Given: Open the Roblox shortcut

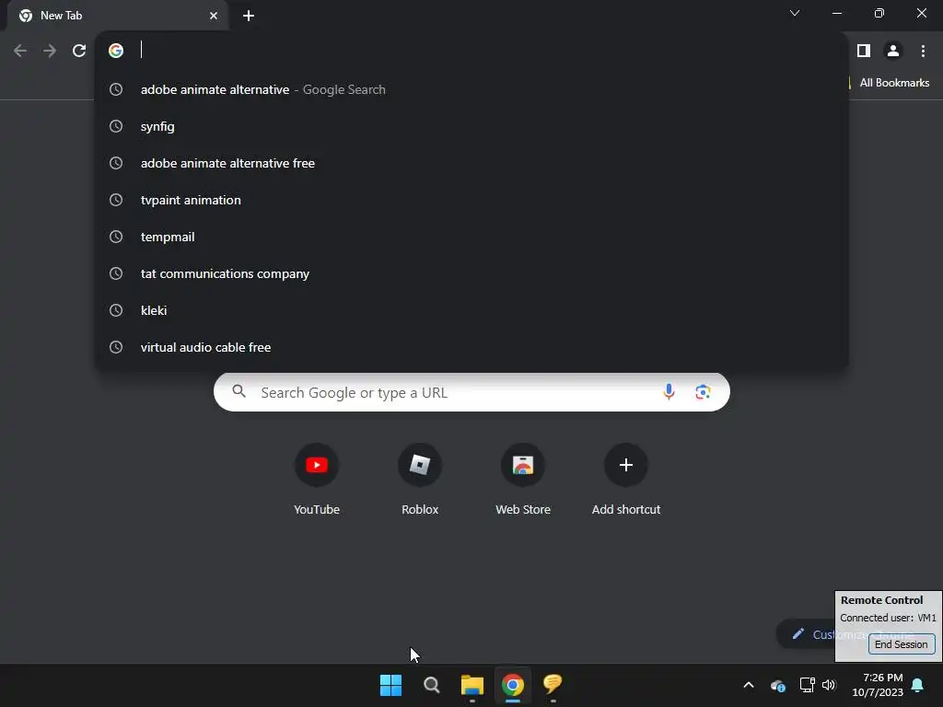Looking at the screenshot, I should (x=420, y=480).
